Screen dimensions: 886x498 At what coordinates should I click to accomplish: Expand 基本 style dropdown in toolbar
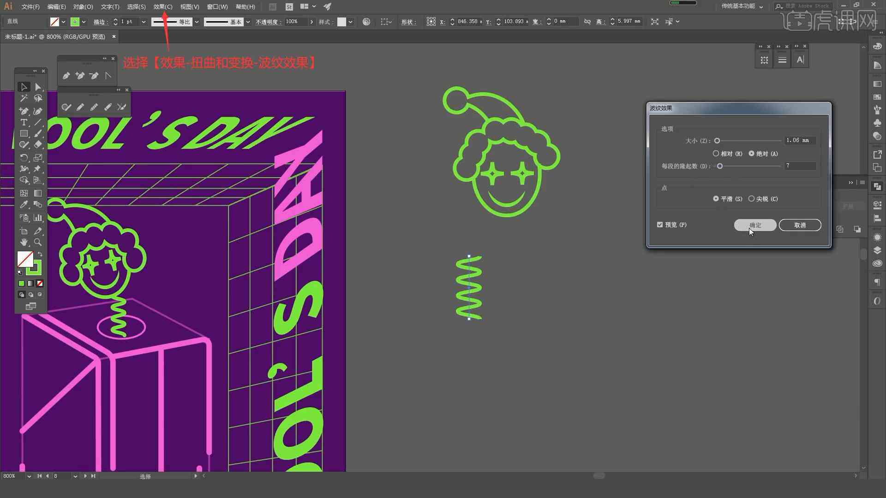(x=248, y=21)
